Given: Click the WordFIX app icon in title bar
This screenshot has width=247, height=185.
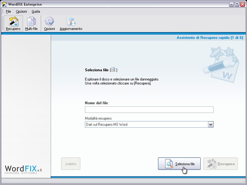Looking at the screenshot, I should pos(4,4).
